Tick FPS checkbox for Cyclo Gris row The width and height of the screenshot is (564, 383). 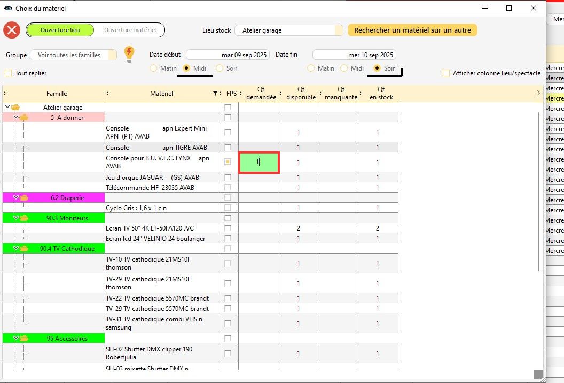228,208
